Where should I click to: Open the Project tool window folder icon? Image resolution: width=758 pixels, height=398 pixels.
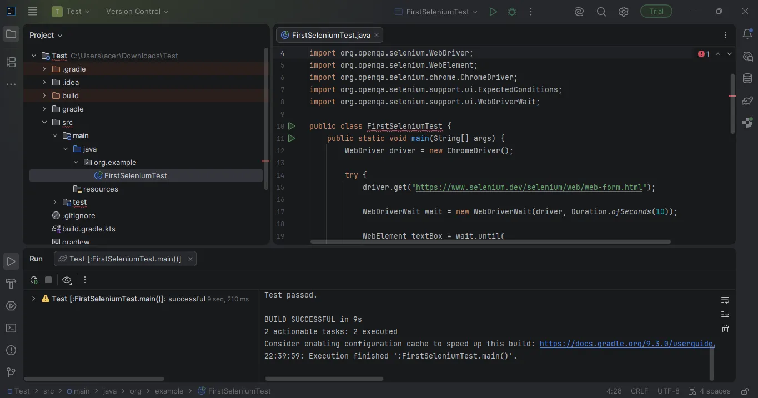click(11, 34)
